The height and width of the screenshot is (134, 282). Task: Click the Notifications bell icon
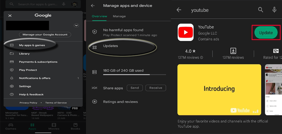click(x=12, y=78)
